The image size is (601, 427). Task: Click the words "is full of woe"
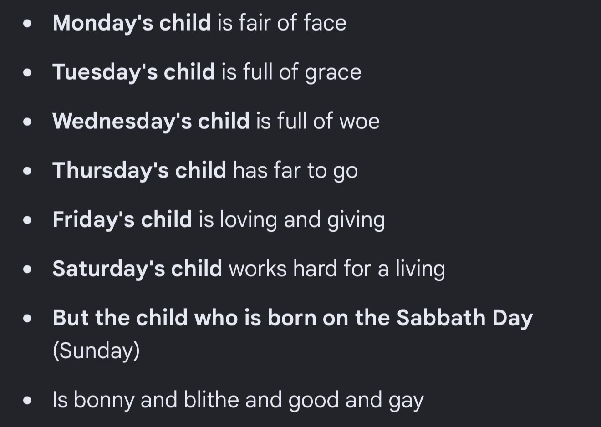click(318, 121)
